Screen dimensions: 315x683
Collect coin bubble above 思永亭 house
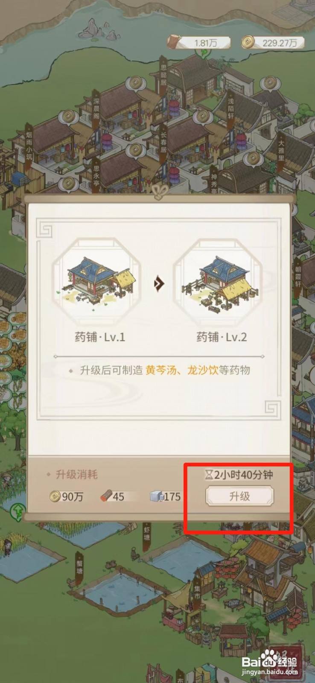click(134, 150)
